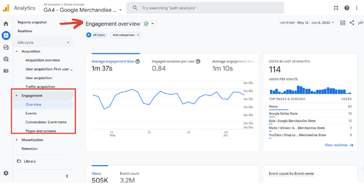Viewport: 364px width, 184px height.
Task: Click the users per minute bar chart
Action: pyautogui.click(x=310, y=90)
